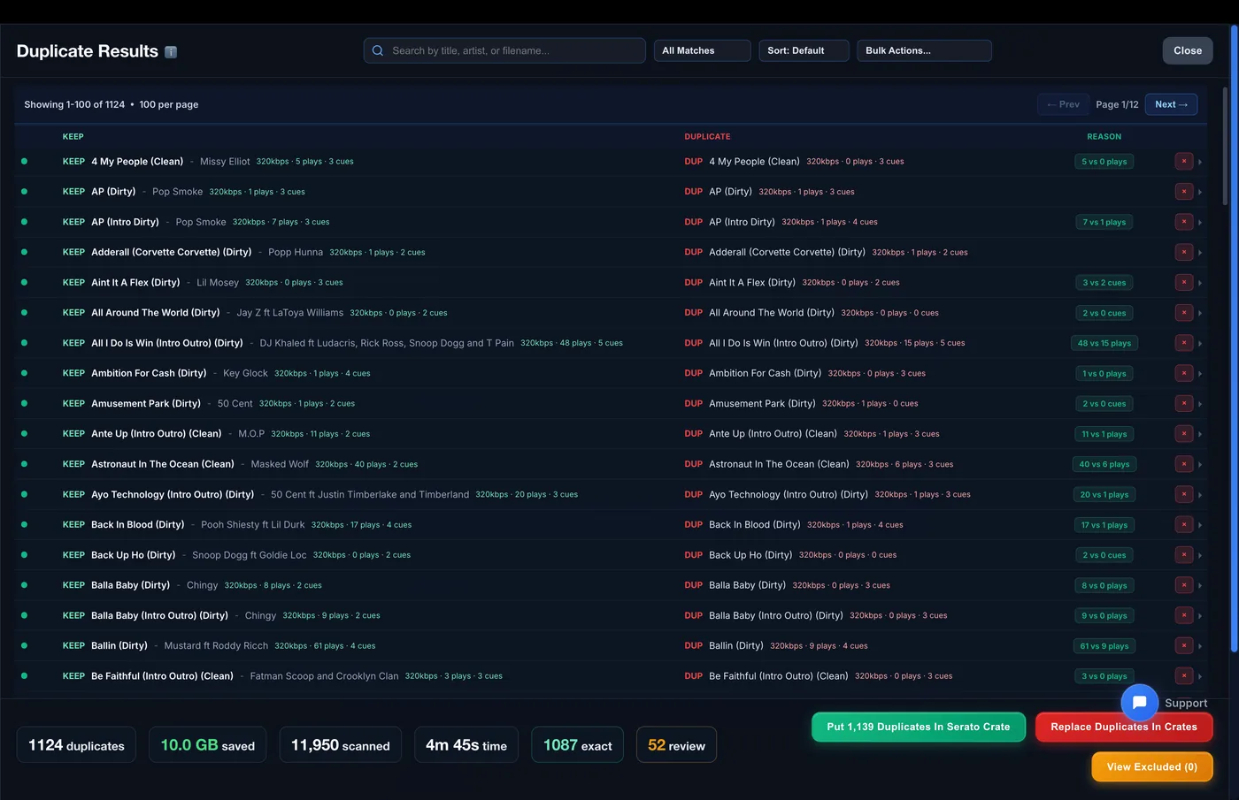
Task: Click the Prev page button
Action: point(1063,104)
